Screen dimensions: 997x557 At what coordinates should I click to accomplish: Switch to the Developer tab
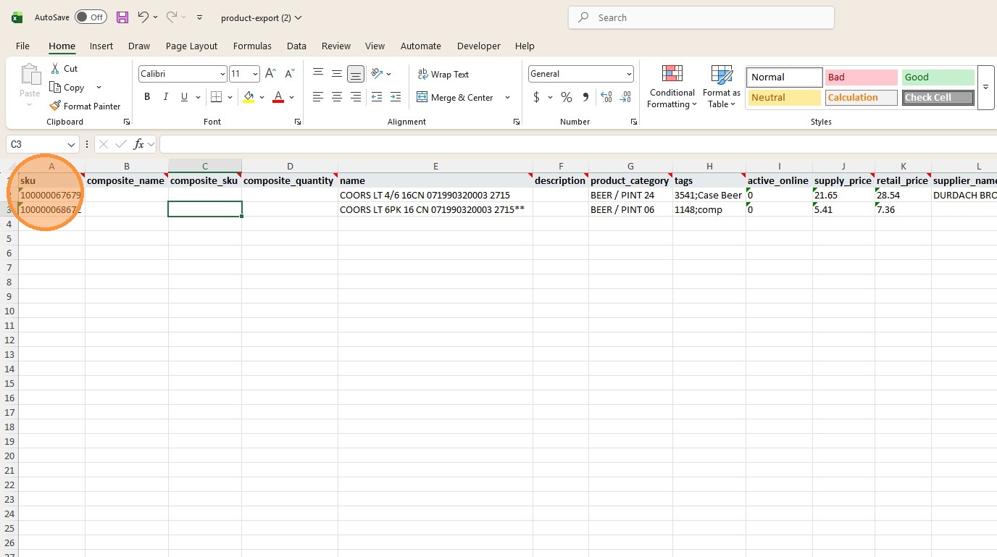(478, 46)
